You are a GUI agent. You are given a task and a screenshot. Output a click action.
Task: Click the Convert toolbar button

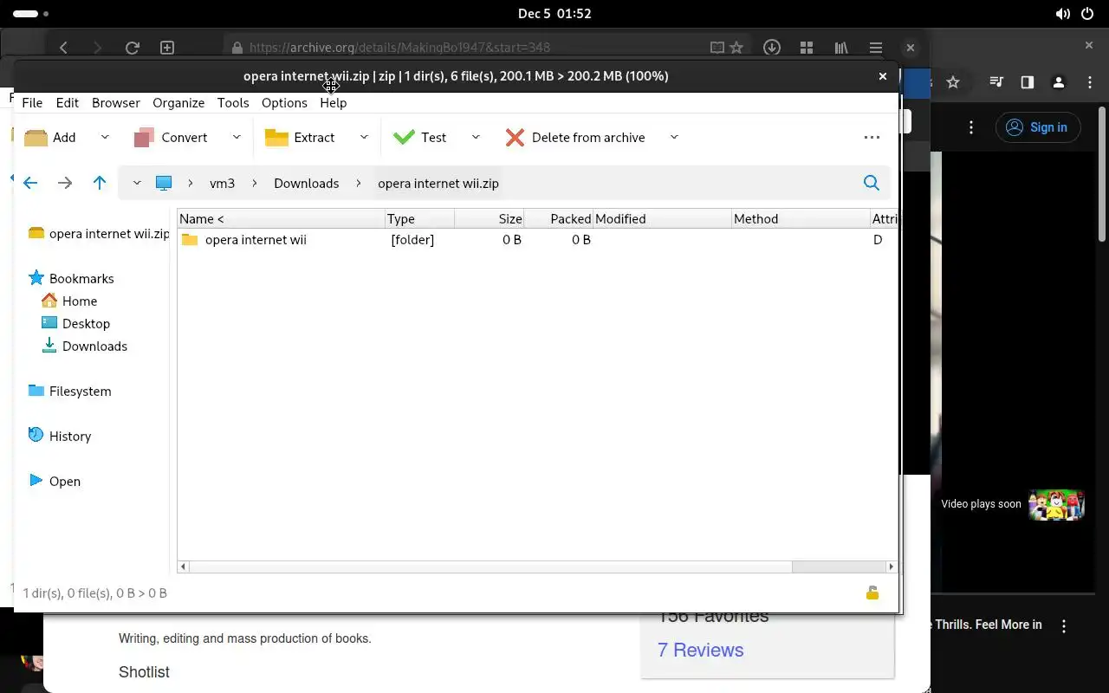pos(171,137)
